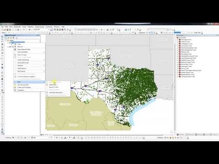Expand the Data Management Tools toolbox

[x=177, y=50]
